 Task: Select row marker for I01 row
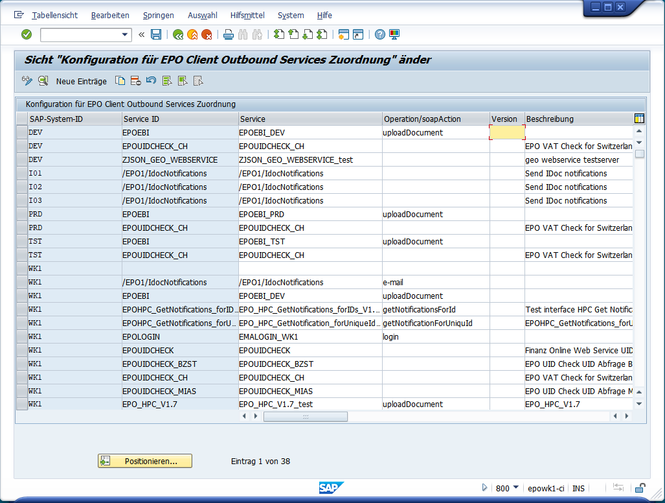tap(21, 173)
